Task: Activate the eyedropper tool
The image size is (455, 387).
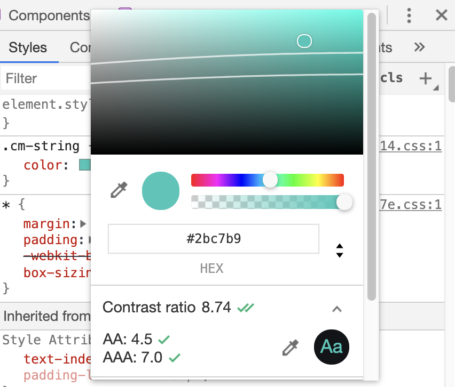Action: (120, 190)
